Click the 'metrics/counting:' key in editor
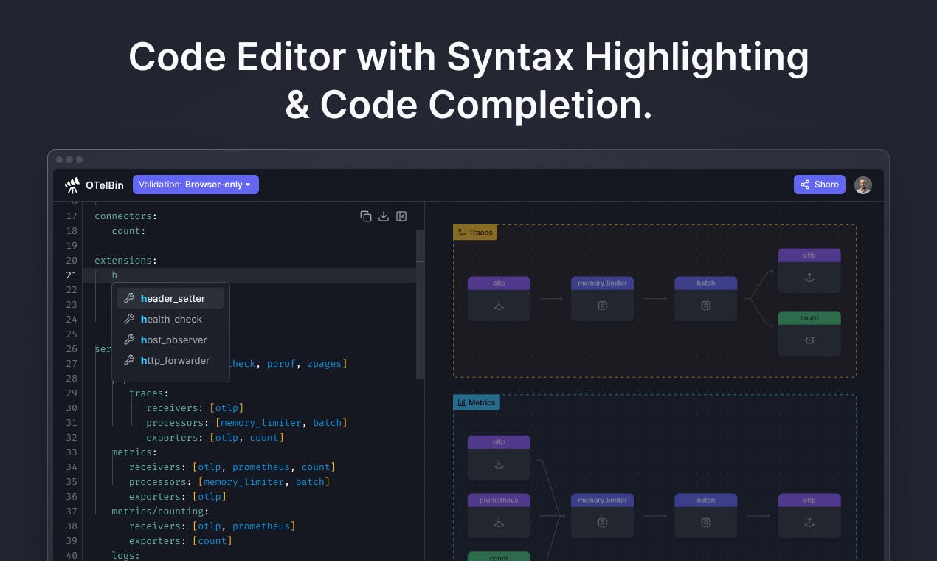The image size is (937, 561). click(x=160, y=511)
